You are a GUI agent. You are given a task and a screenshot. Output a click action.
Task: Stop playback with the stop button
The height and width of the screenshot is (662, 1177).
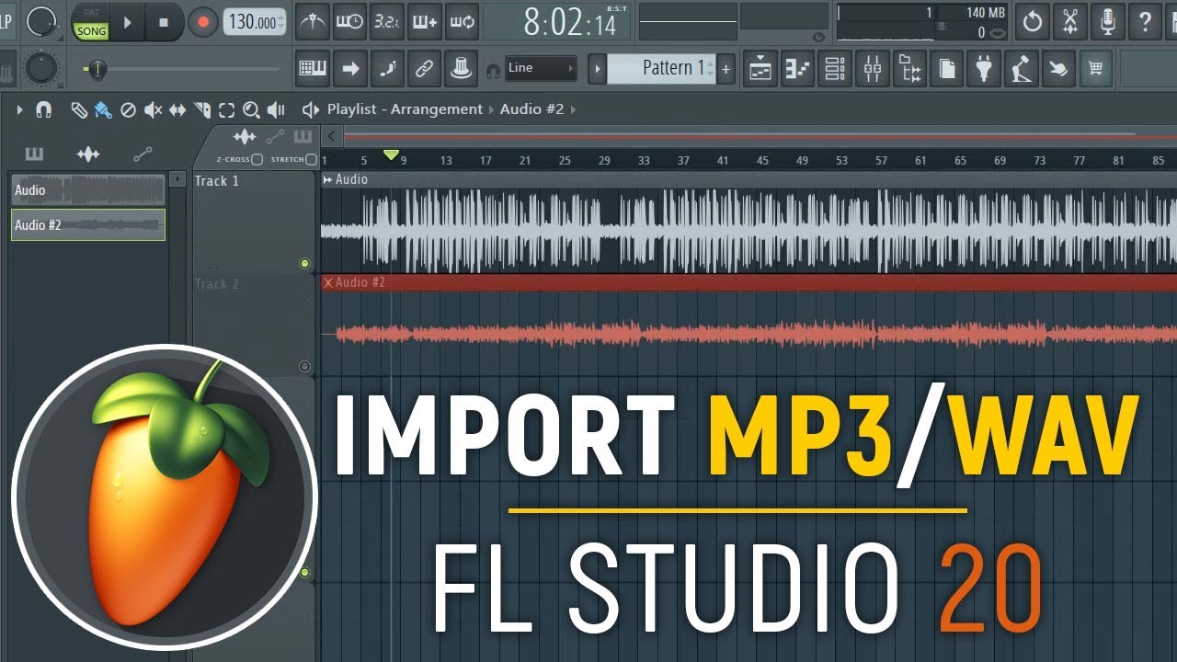(164, 22)
